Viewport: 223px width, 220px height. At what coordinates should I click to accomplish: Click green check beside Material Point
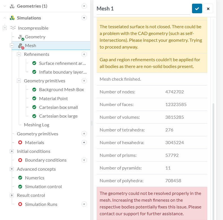[34, 98]
